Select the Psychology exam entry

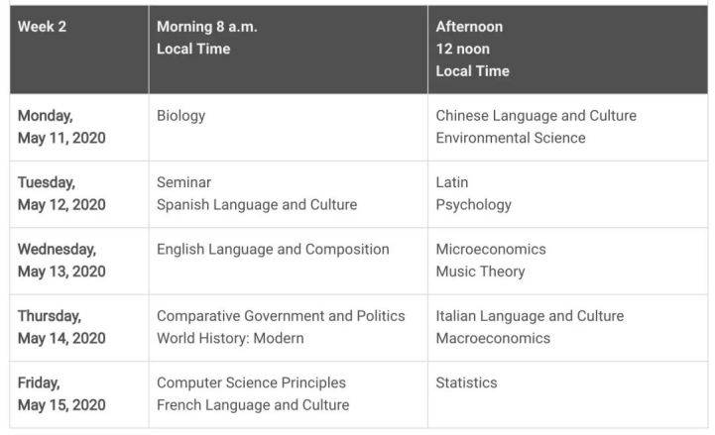click(x=473, y=204)
